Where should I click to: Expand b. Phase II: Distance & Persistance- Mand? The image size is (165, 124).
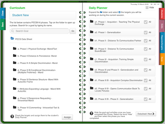click(x=37, y=56)
